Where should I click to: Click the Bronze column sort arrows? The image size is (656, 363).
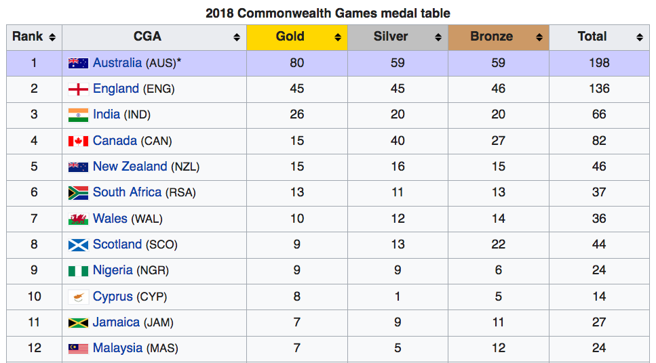pos(539,37)
